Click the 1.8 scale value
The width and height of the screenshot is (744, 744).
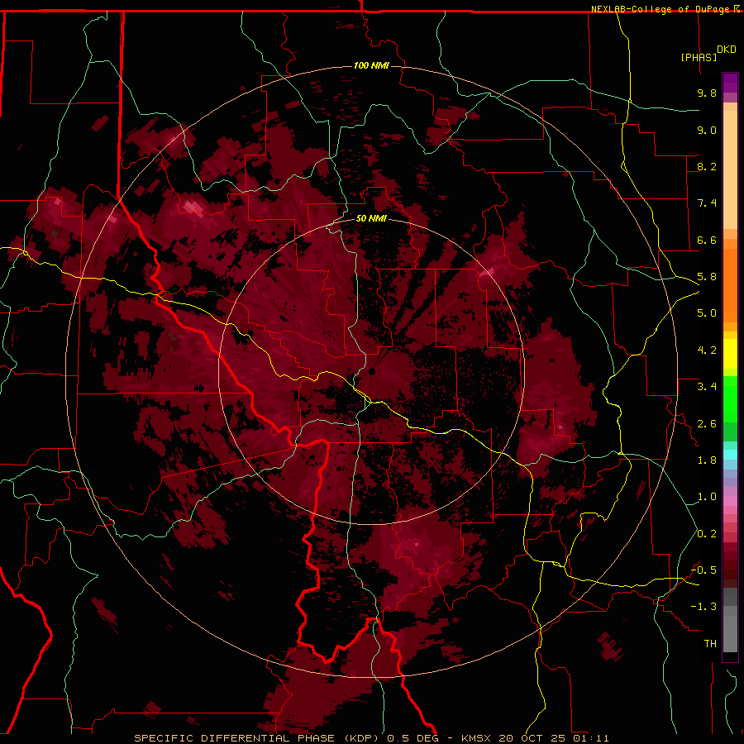[x=707, y=460]
